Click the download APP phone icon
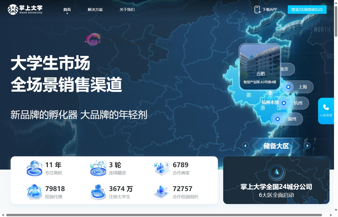This screenshot has width=338, height=217. coord(257,10)
